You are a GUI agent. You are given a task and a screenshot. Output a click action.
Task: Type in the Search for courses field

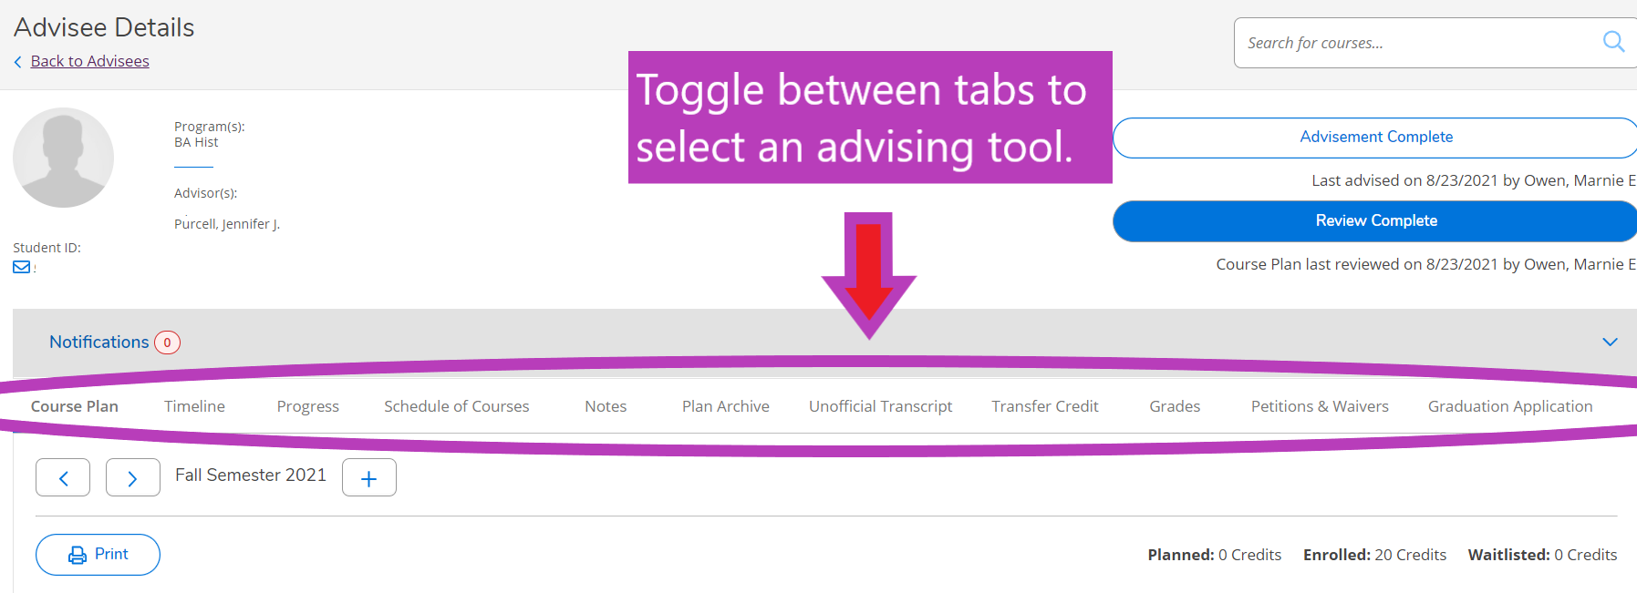click(x=1414, y=43)
